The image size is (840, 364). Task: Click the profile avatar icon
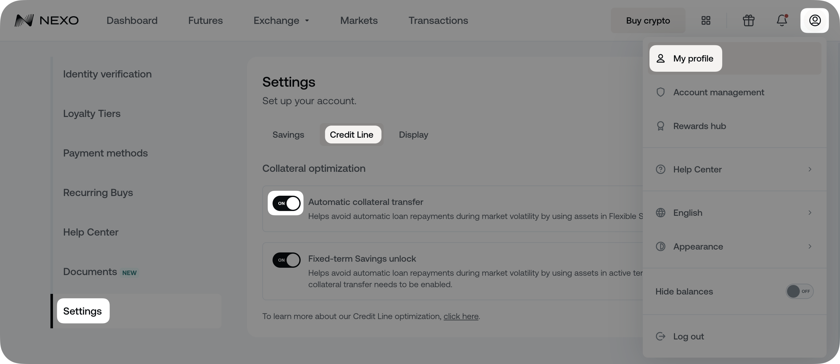point(814,20)
